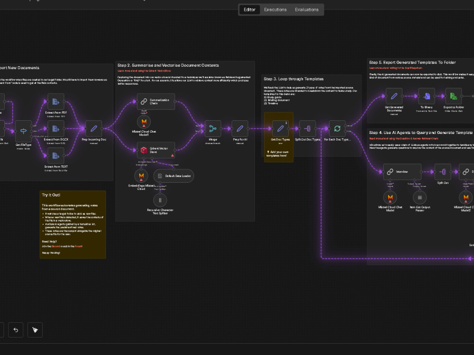
Task: Select the Mistral Cloud Chat Model1 node
Action: pyautogui.click(x=144, y=122)
